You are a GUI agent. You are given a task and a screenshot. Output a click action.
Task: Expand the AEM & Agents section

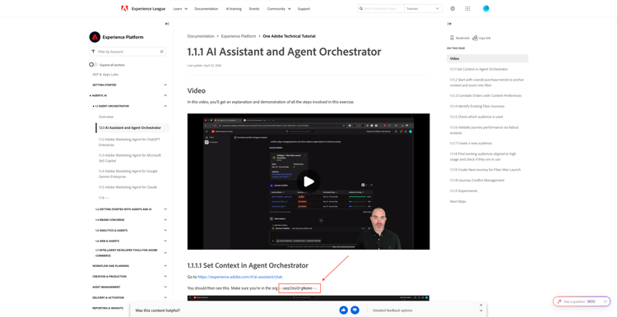coord(165,241)
